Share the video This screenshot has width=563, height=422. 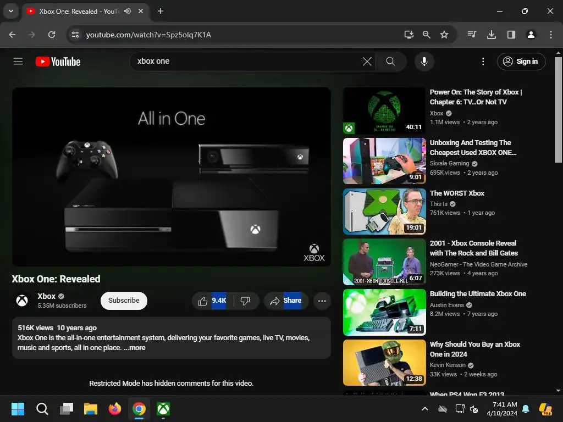pos(286,301)
